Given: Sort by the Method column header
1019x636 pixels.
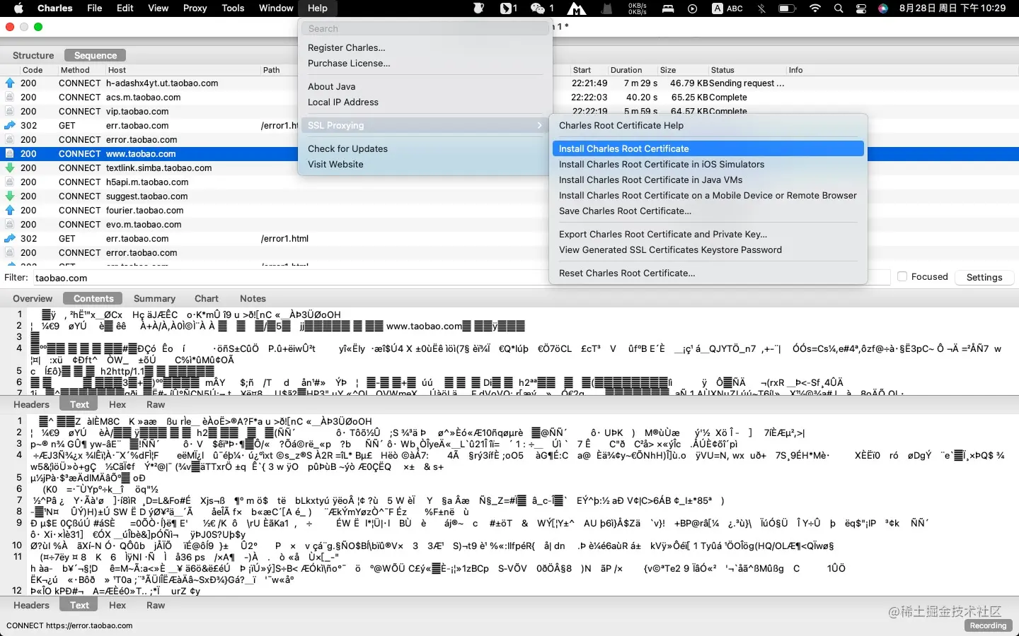Looking at the screenshot, I should [75, 70].
